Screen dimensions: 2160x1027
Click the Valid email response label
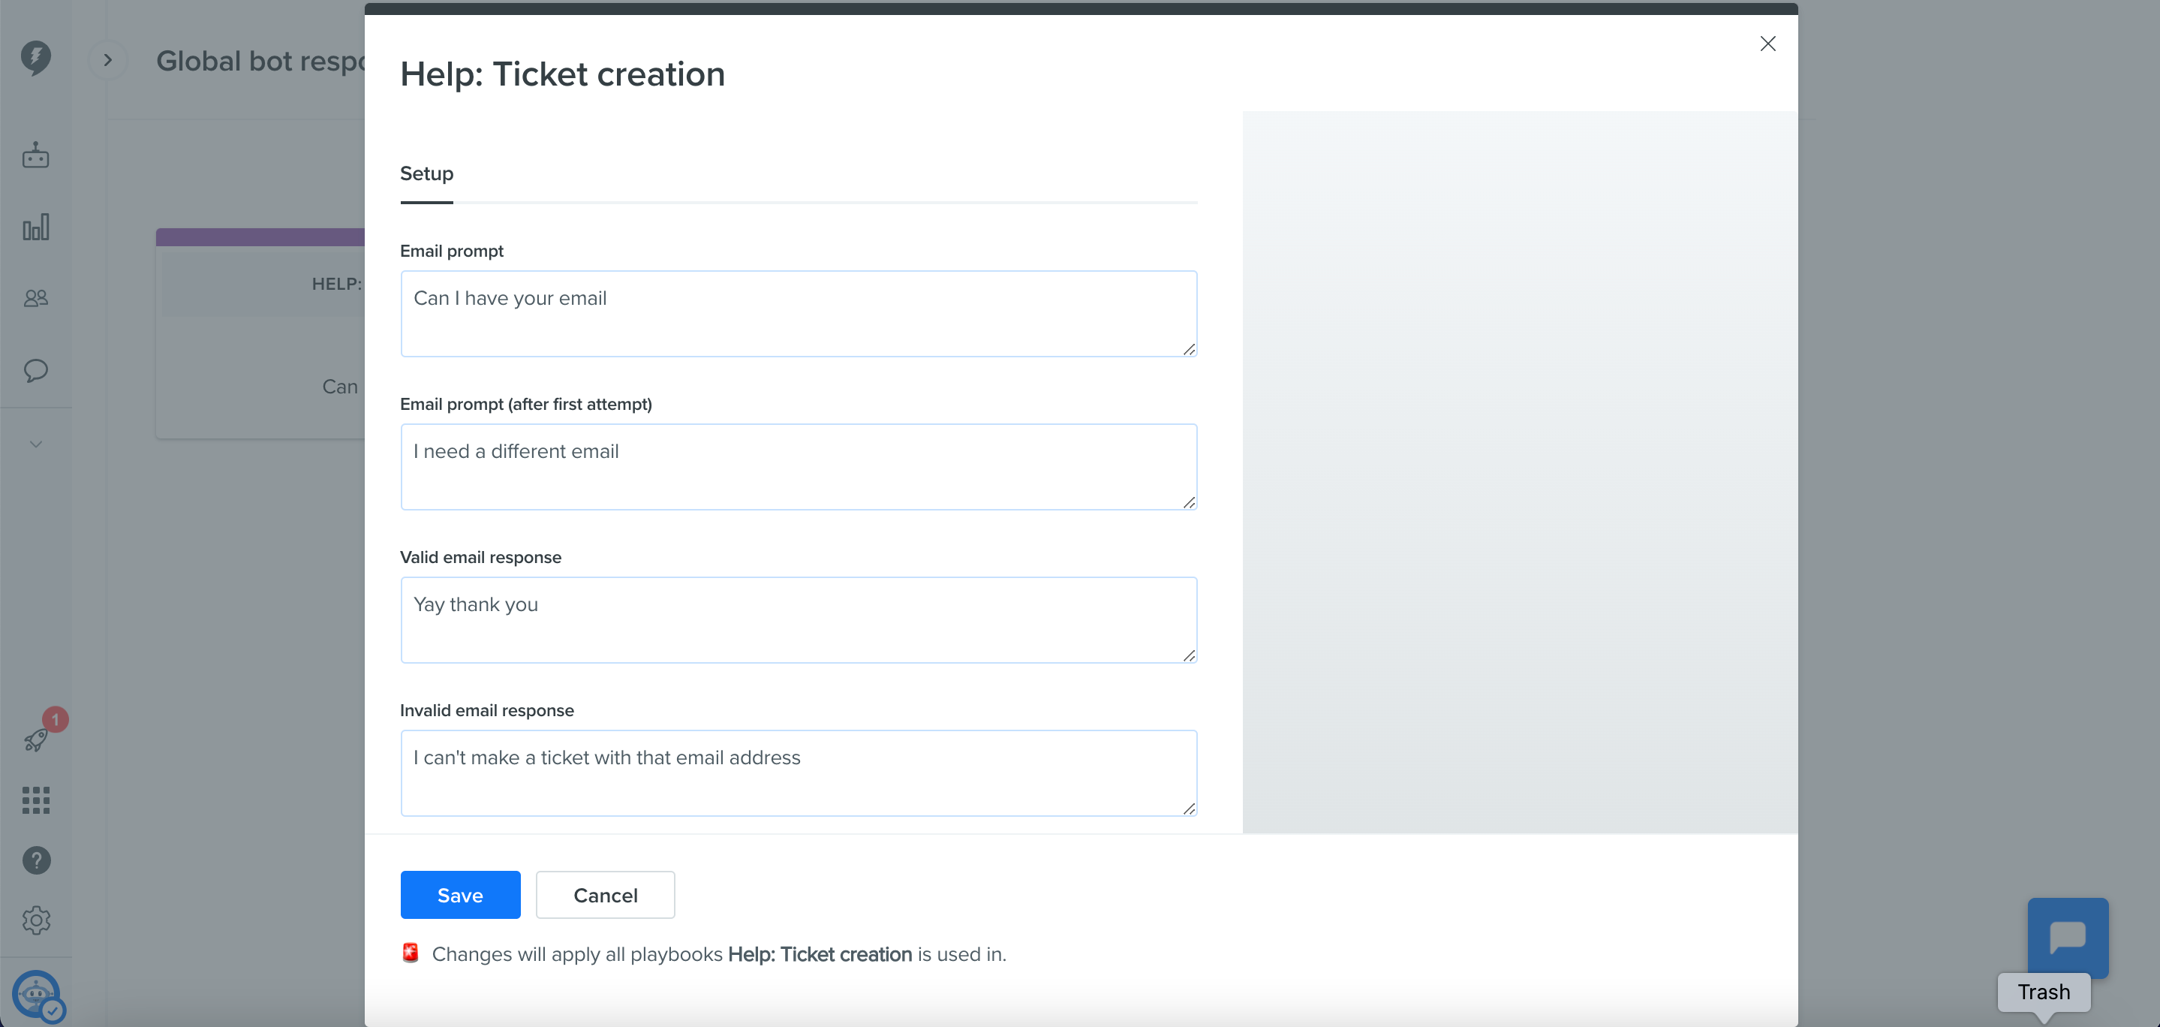pos(480,557)
